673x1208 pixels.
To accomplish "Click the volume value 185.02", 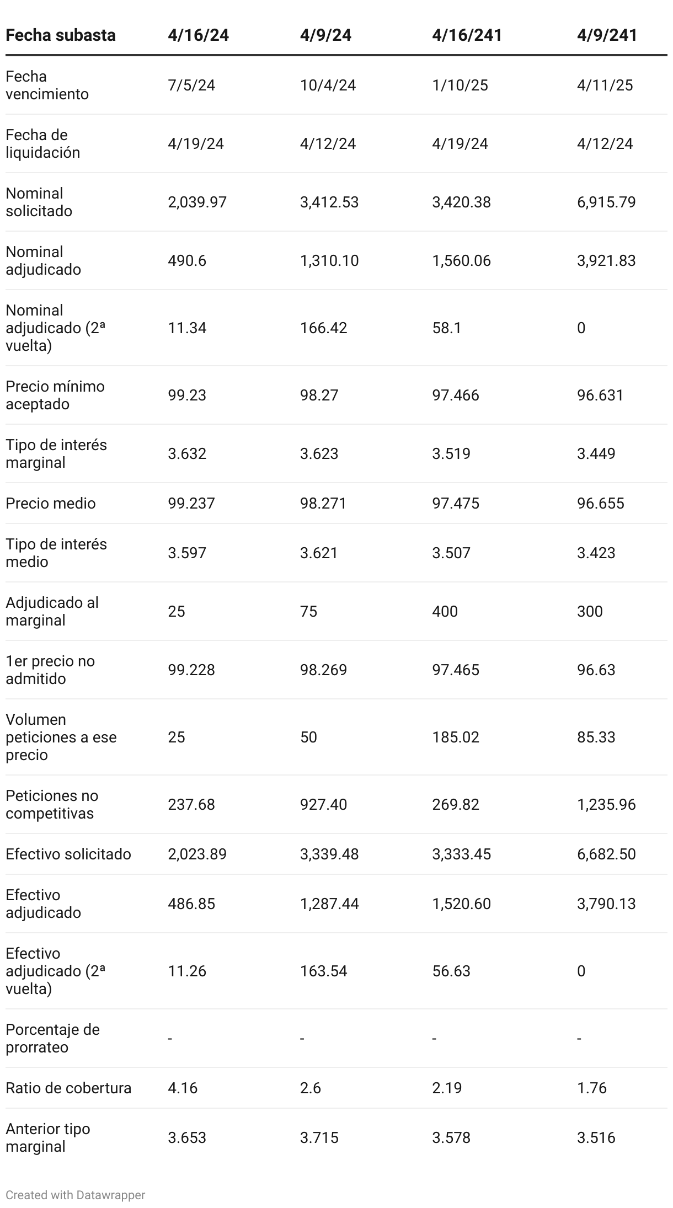I will pos(456,737).
